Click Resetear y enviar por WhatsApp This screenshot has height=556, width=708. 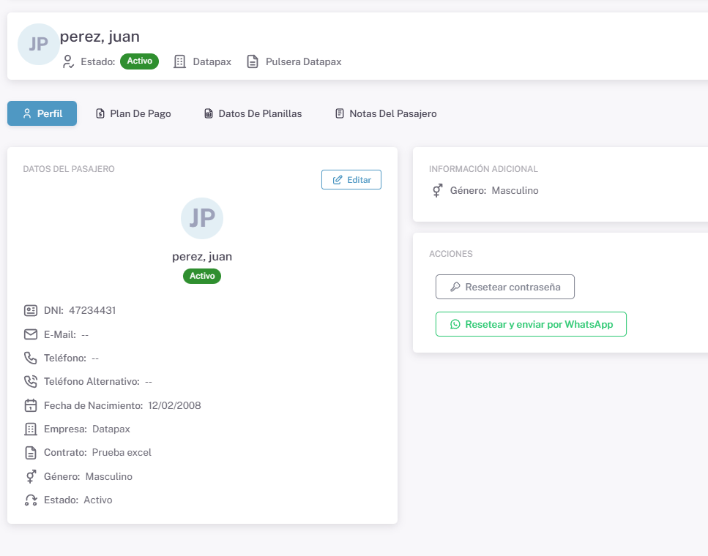[x=531, y=324]
